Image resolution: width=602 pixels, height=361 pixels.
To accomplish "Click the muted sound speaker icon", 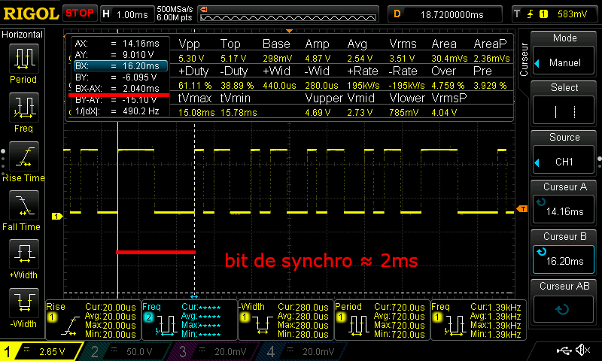I will (583, 350).
